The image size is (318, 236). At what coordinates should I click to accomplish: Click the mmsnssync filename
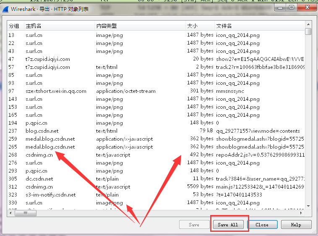click(230, 91)
